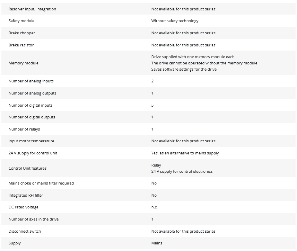Screen dimensions: 297x251
Task: Click the "Number of digital inputs" label
Action: [x=30, y=105]
